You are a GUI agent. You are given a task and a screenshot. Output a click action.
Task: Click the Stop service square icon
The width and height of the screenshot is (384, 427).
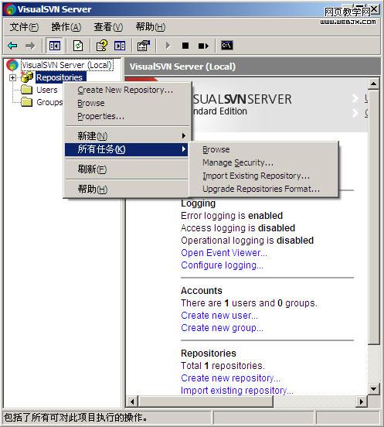tap(185, 46)
